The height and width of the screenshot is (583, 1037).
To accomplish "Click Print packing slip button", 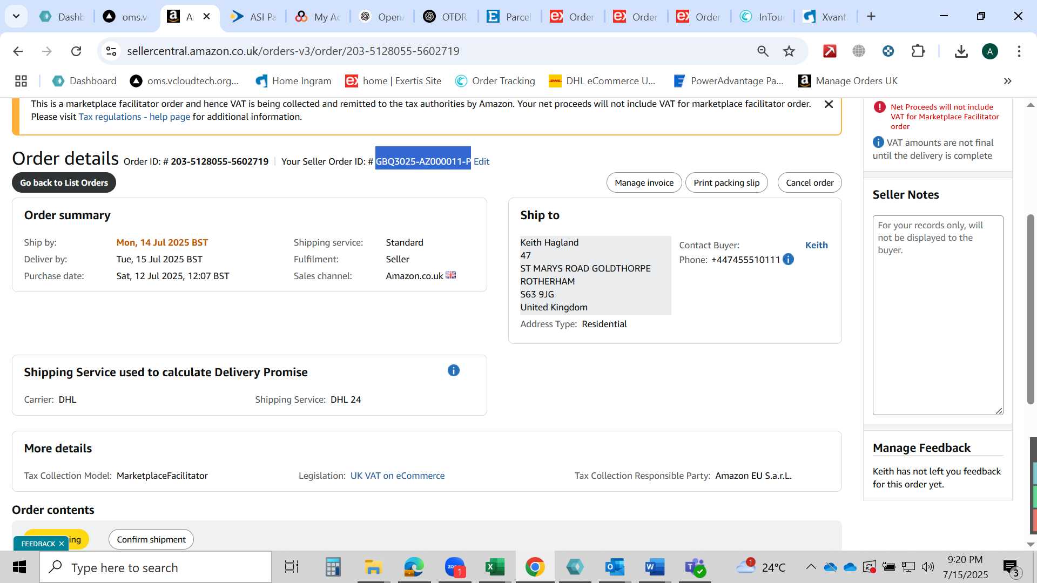I will click(726, 182).
